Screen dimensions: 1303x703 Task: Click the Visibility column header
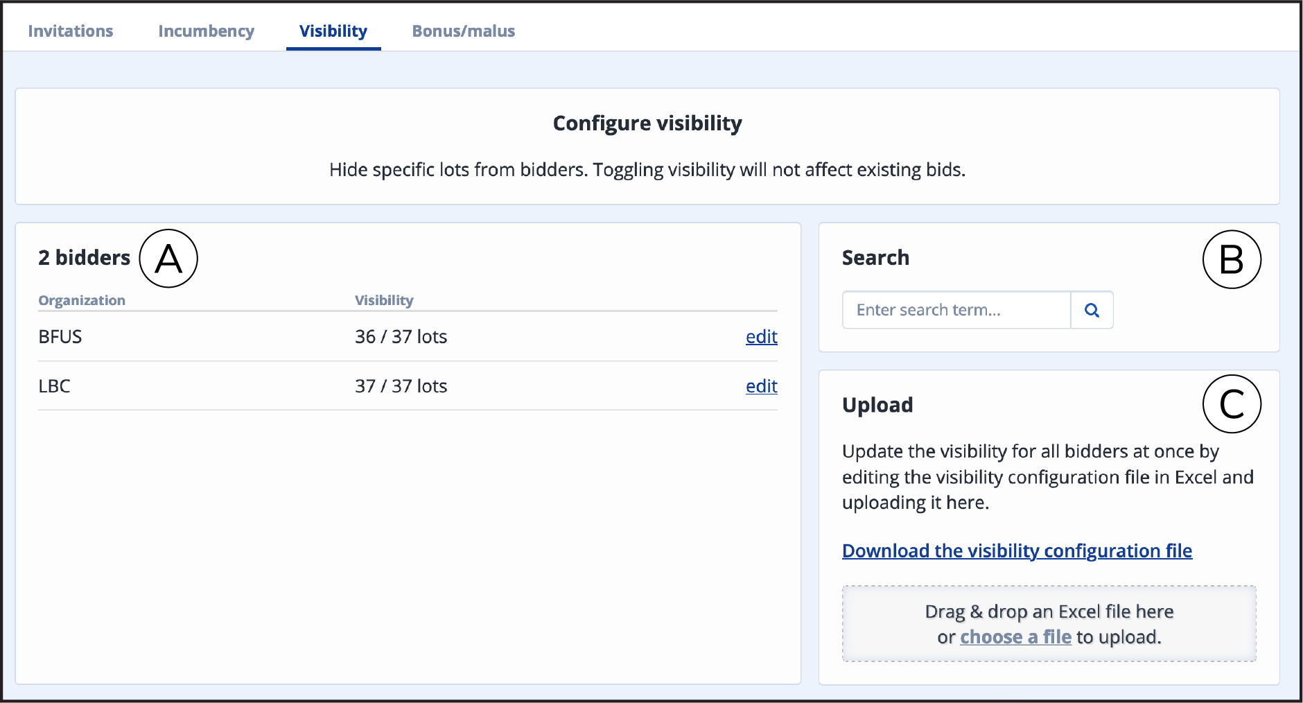[x=384, y=300]
